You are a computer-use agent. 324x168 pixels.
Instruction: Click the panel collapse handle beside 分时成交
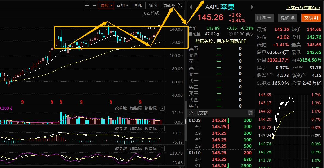pyautogui.click(x=185, y=121)
